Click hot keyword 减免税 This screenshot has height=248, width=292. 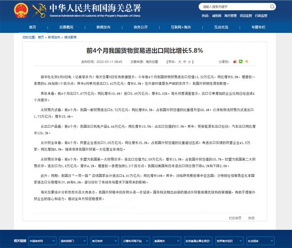click(x=217, y=16)
